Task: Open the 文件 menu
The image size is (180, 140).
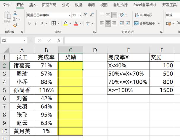Action: [6, 5]
